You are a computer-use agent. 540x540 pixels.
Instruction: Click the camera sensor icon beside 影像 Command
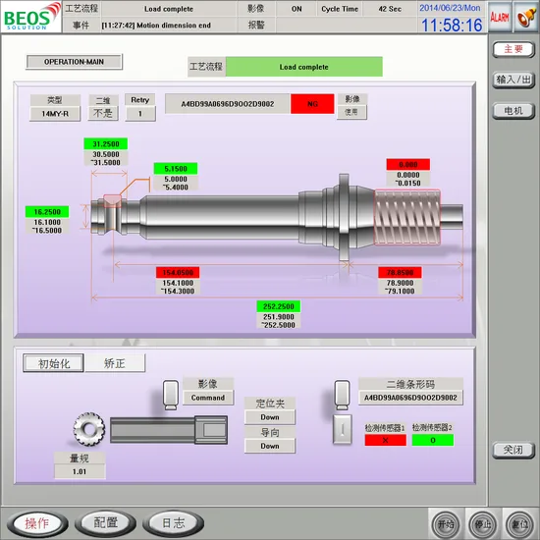171,395
